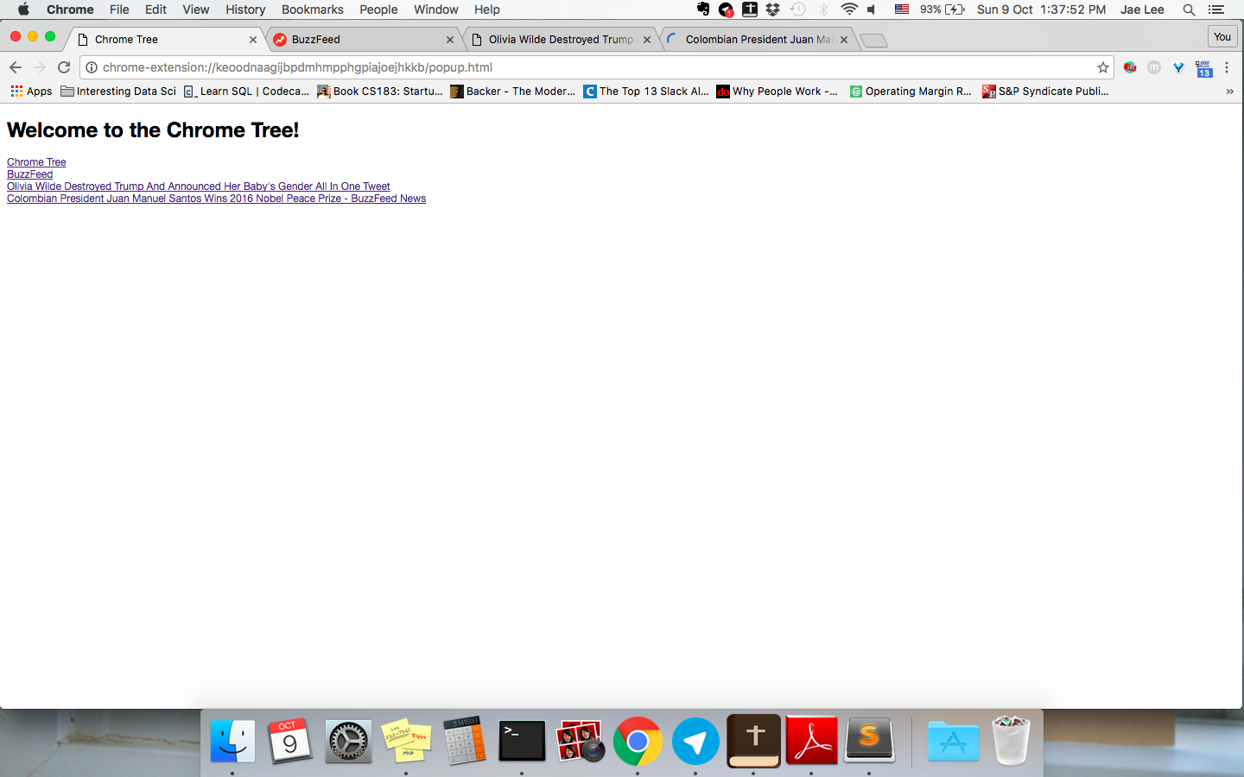
Task: Click the Wi-Fi status icon
Action: pyautogui.click(x=849, y=9)
